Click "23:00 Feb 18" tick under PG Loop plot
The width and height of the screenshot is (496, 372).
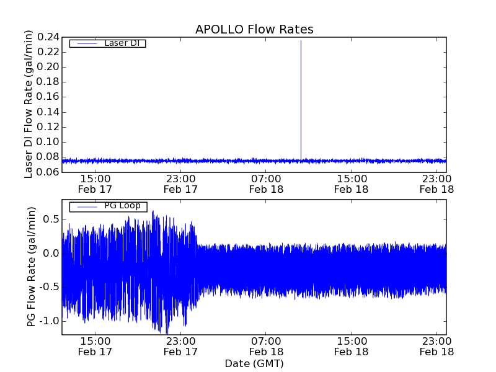(437, 347)
